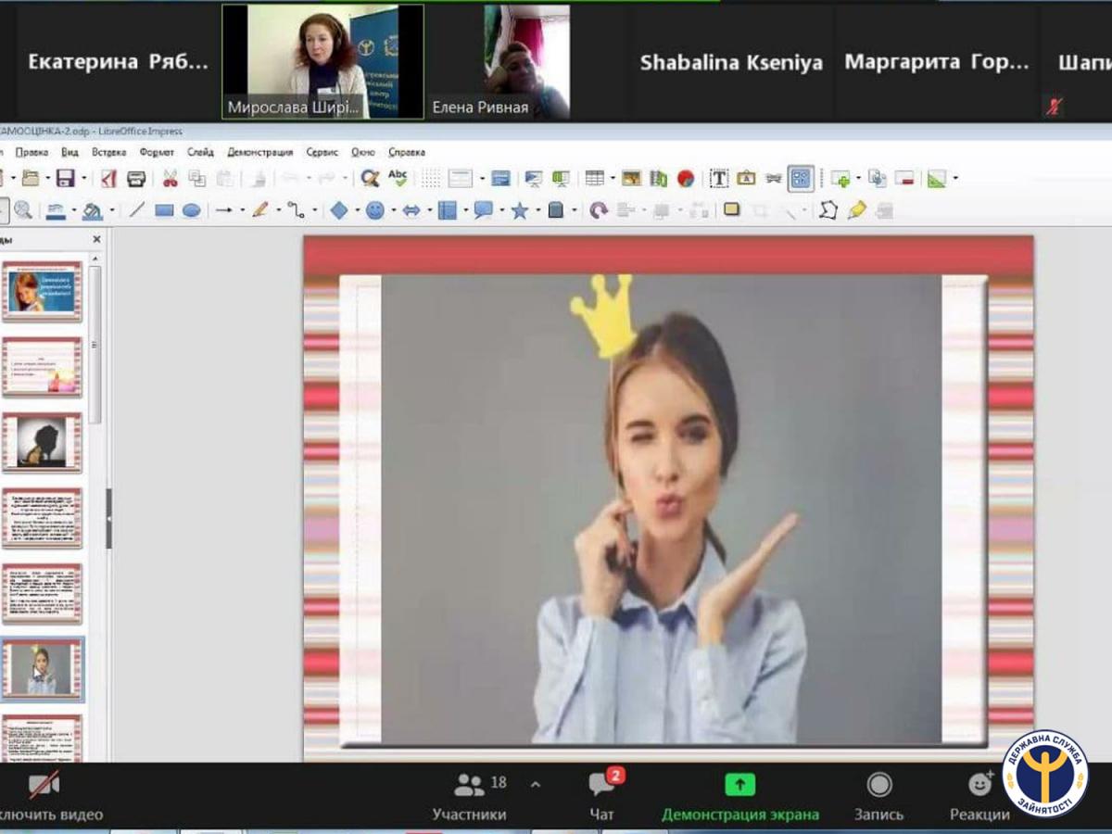Viewport: 1112px width, 834px height.
Task: Open the Формат menu
Action: click(157, 152)
